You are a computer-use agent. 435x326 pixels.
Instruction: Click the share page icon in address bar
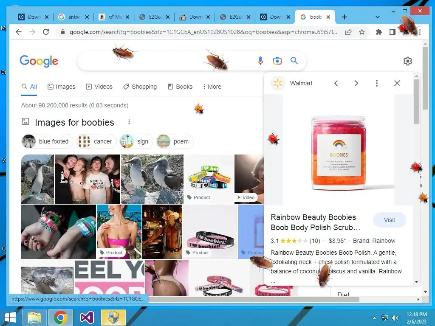348,32
